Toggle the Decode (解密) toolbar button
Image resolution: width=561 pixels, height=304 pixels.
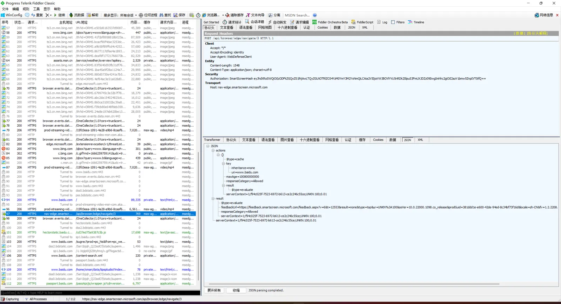tap(93, 15)
